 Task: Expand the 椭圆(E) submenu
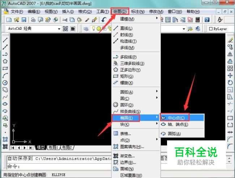[x=136, y=118]
